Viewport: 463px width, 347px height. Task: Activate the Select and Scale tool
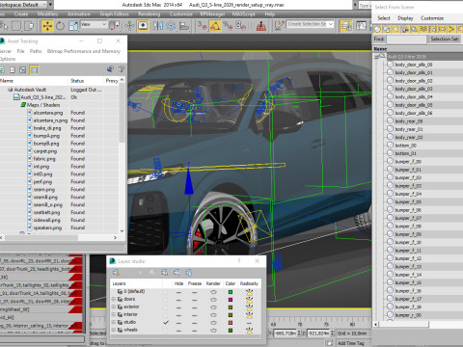tap(73, 26)
